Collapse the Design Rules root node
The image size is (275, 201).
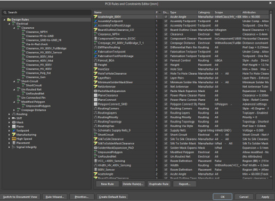(x=4, y=20)
